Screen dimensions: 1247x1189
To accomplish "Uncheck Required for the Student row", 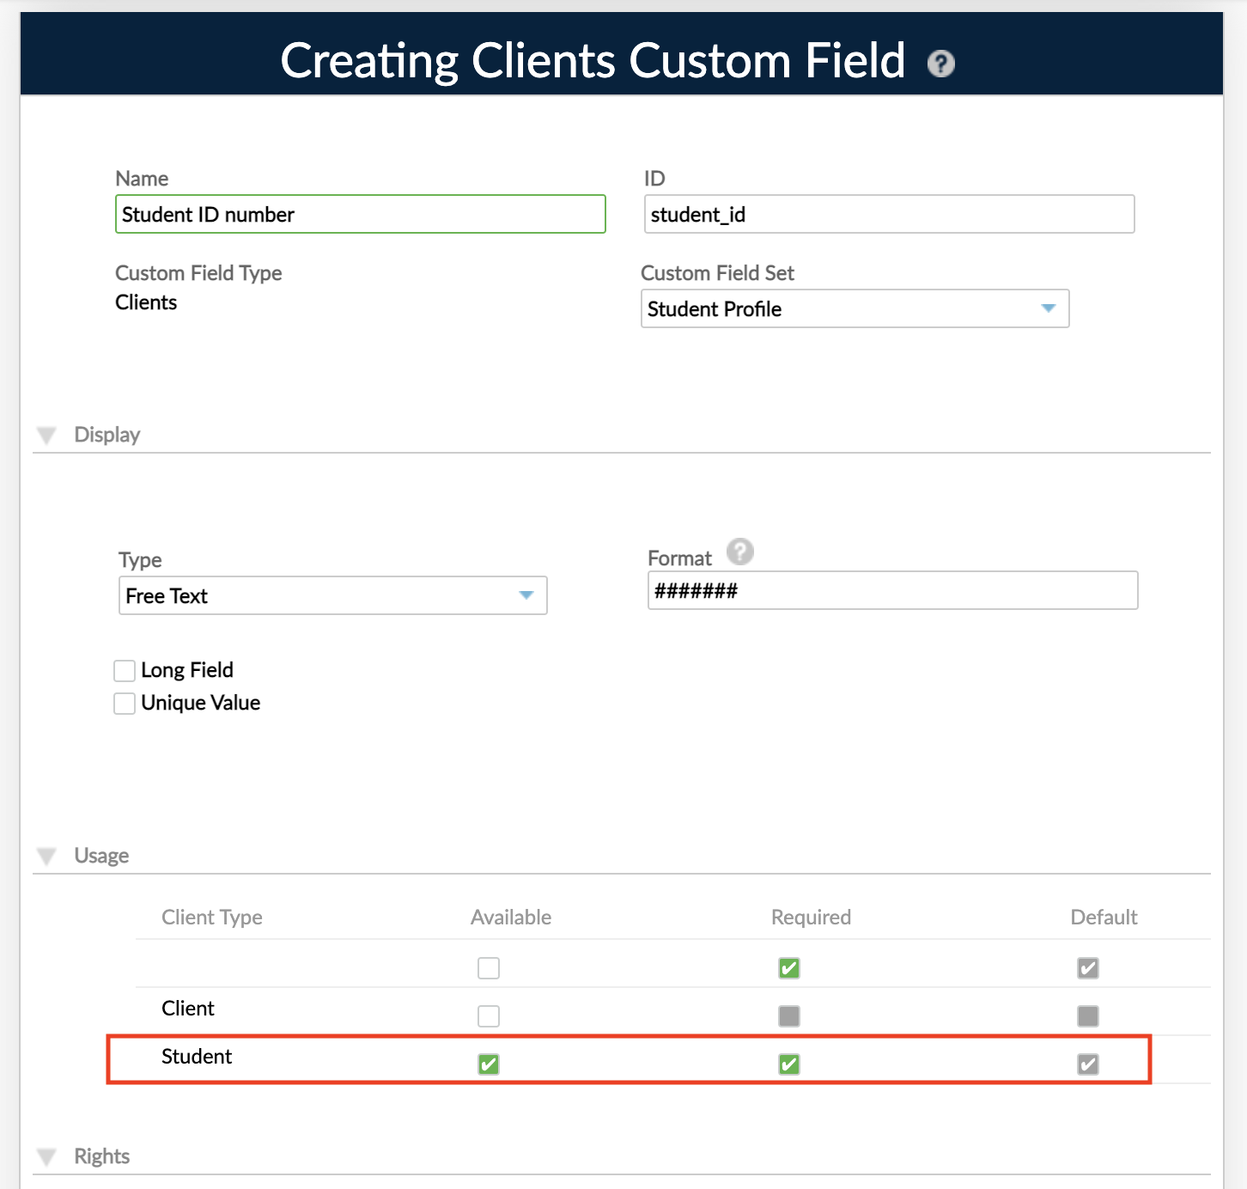I will click(x=788, y=1064).
